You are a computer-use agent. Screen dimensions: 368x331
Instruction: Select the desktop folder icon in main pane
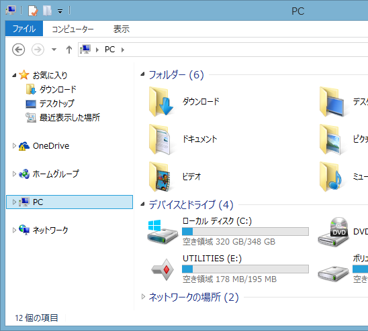tap(332, 102)
